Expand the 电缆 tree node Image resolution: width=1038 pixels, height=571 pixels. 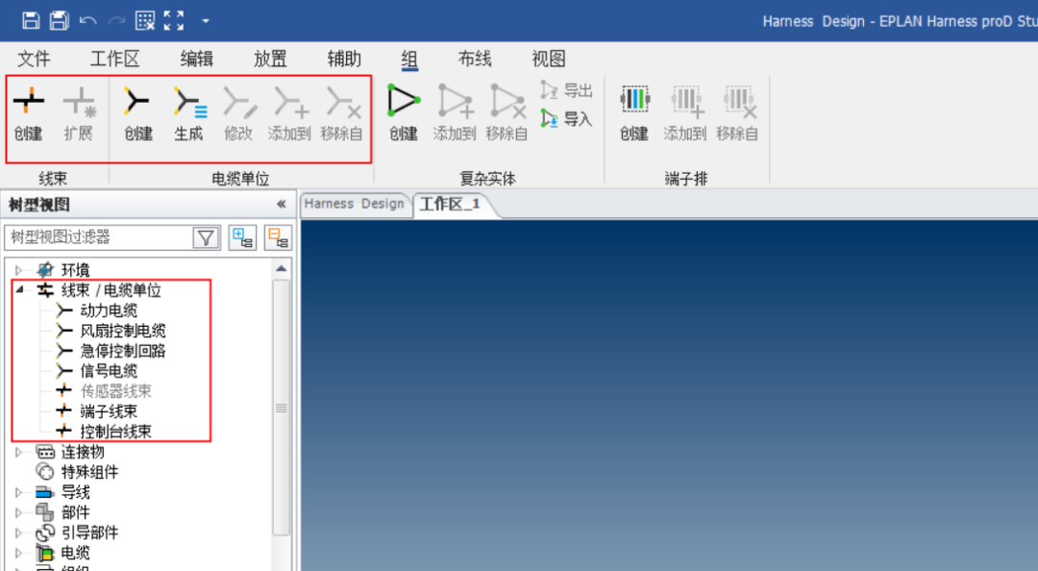pyautogui.click(x=18, y=553)
